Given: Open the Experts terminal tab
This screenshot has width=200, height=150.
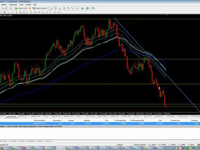Looking at the screenshot, I should [x=40, y=141].
